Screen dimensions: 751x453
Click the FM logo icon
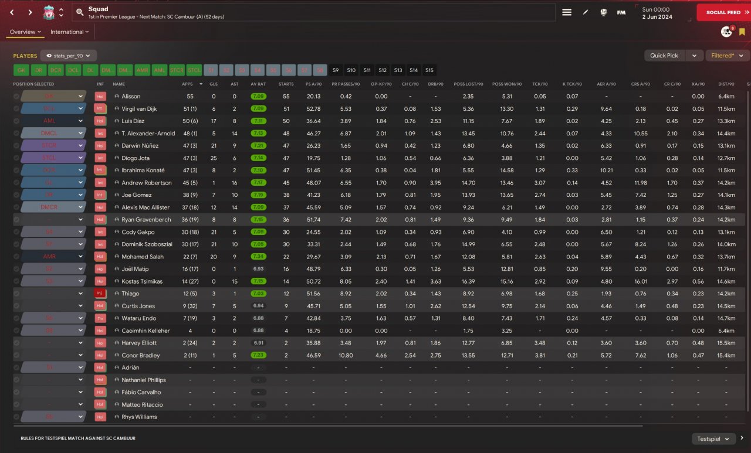(621, 12)
